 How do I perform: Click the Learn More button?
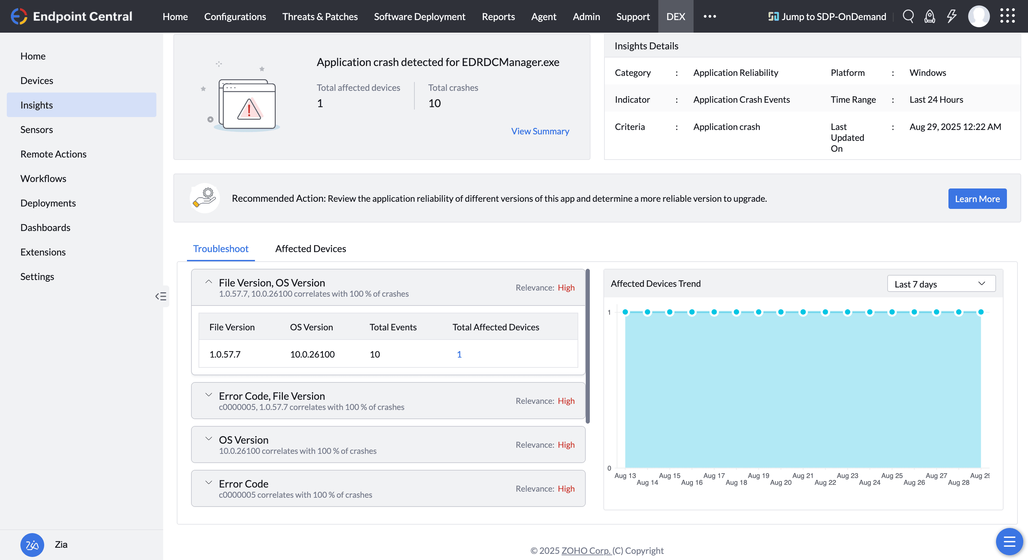coord(977,199)
